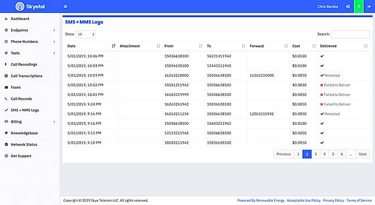Image resolution: width=375 pixels, height=205 pixels.
Task: Click the Call Records phone icon
Action: pos(6,99)
